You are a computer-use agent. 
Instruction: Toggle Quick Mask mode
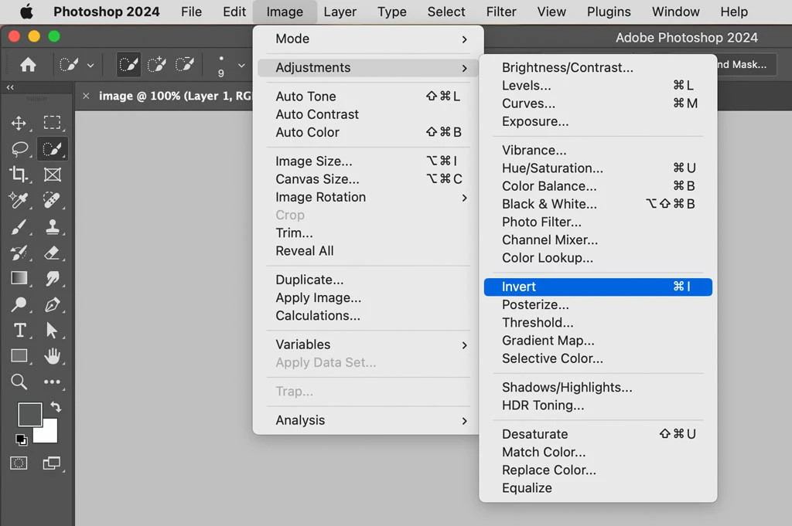[19, 463]
